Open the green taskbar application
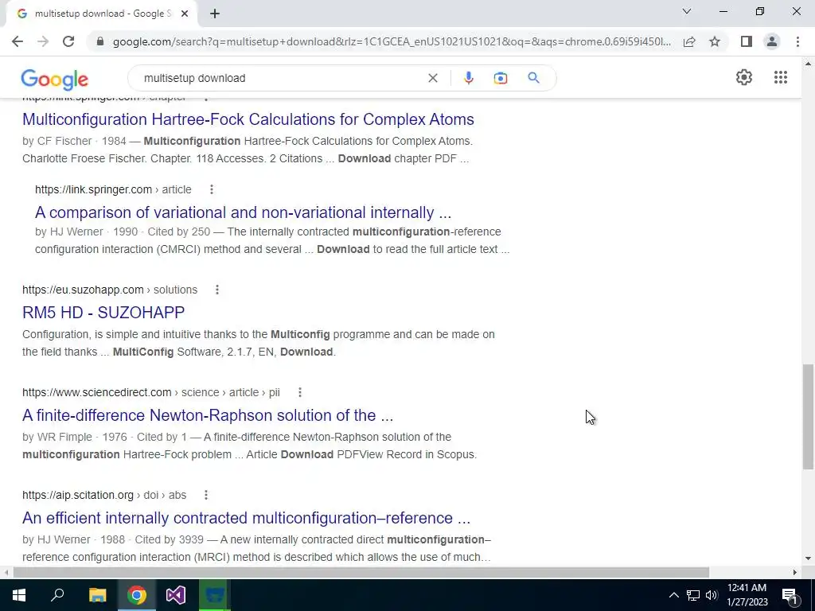815x611 pixels. (x=215, y=595)
